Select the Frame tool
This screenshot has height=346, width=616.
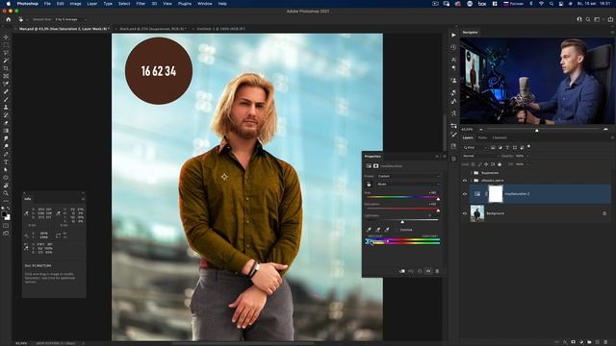[x=6, y=76]
